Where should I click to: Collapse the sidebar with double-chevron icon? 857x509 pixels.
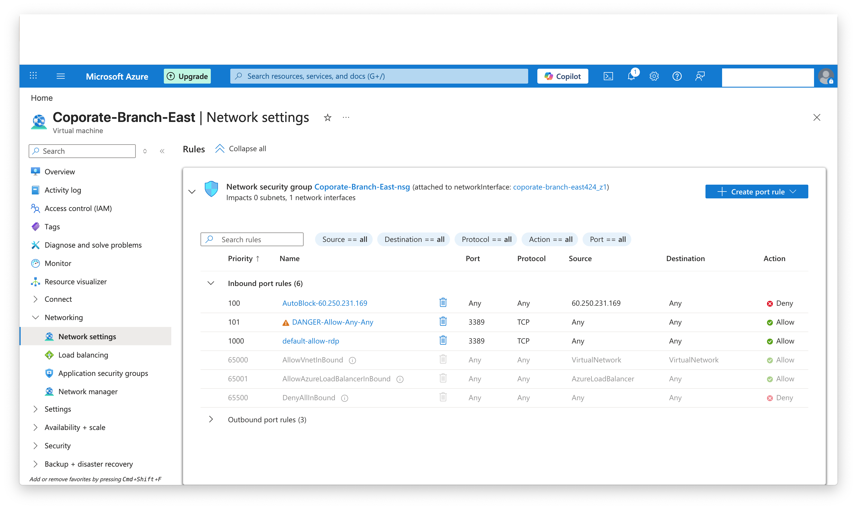click(162, 151)
